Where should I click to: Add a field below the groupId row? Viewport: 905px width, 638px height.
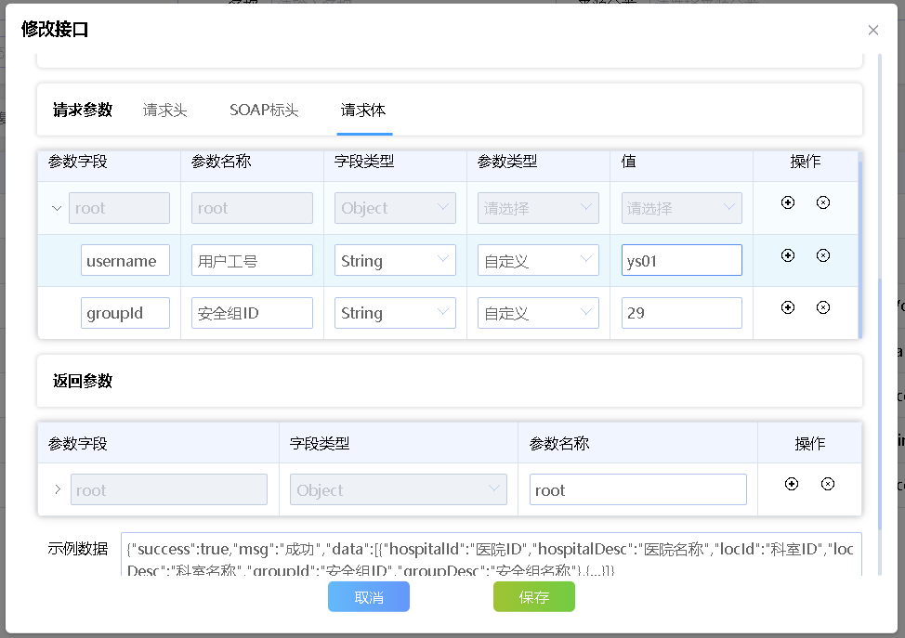click(788, 307)
